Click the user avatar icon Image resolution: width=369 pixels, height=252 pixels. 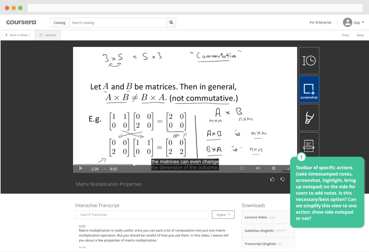[347, 22]
